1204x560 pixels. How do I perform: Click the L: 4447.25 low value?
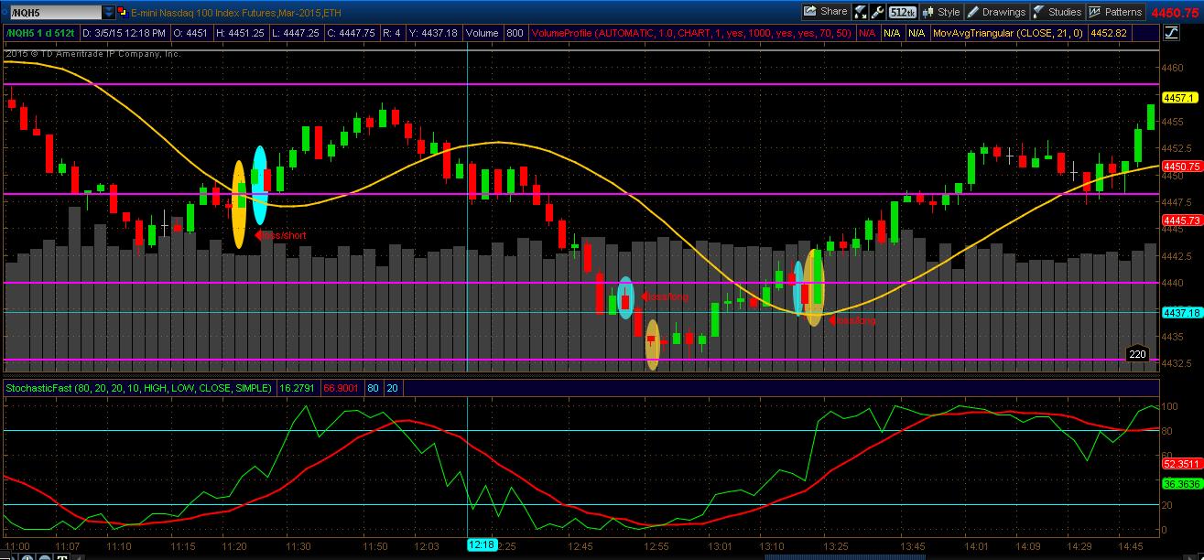(x=298, y=33)
